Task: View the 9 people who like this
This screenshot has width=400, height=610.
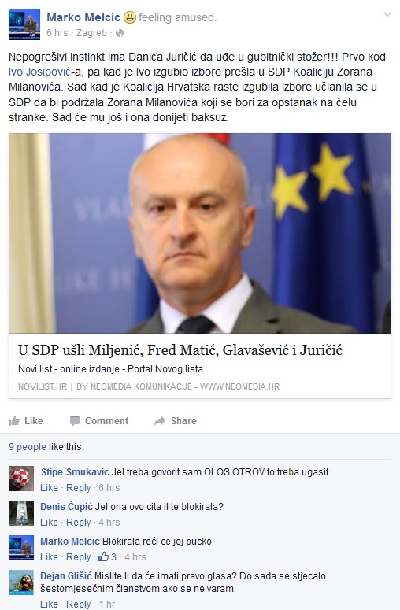Action: click(x=28, y=446)
